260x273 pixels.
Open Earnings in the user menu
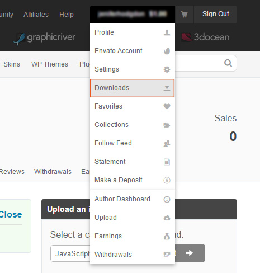pyautogui.click(x=133, y=236)
